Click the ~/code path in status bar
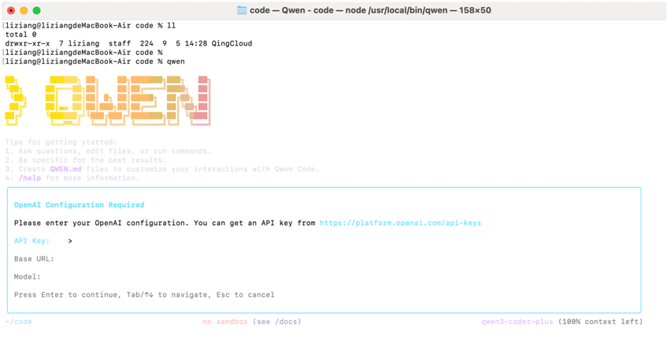This screenshot has height=354, width=668. pos(18,322)
